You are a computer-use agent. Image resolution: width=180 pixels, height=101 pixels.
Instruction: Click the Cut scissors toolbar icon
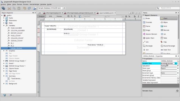point(9,8)
